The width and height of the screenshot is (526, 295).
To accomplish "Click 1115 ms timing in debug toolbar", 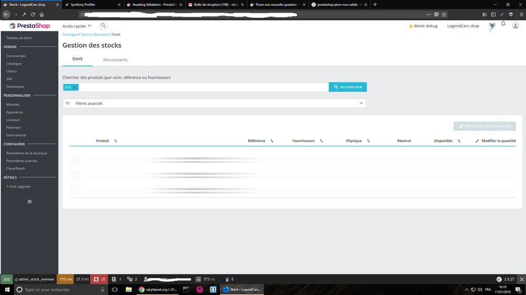I will tap(66, 279).
